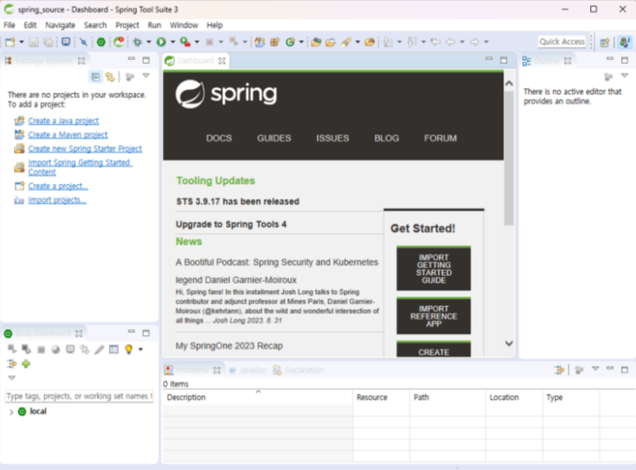Click the IMPORT REFERENCE APP button
The image size is (636, 470).
(433, 316)
